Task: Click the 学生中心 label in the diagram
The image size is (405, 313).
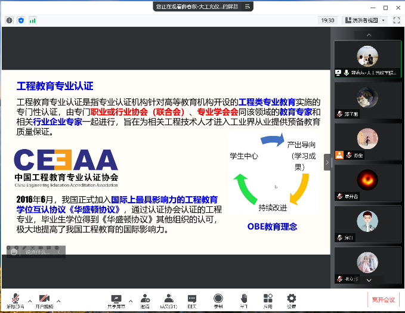Action: coord(244,156)
